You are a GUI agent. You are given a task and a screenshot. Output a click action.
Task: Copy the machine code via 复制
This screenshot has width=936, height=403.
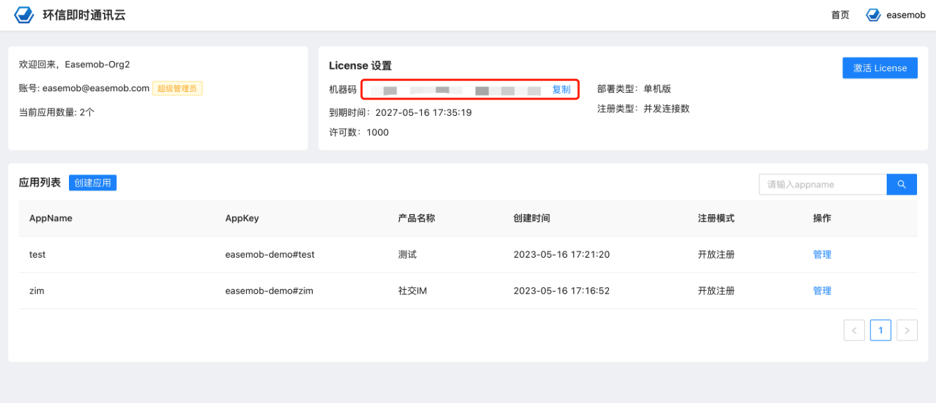(561, 89)
